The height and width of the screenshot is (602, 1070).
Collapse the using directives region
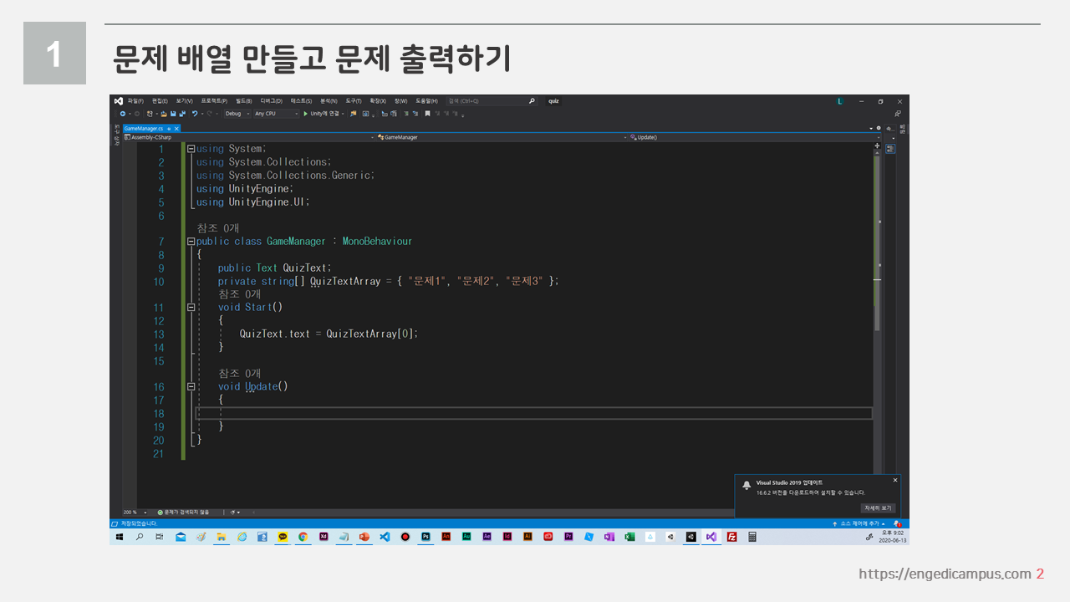(x=191, y=149)
